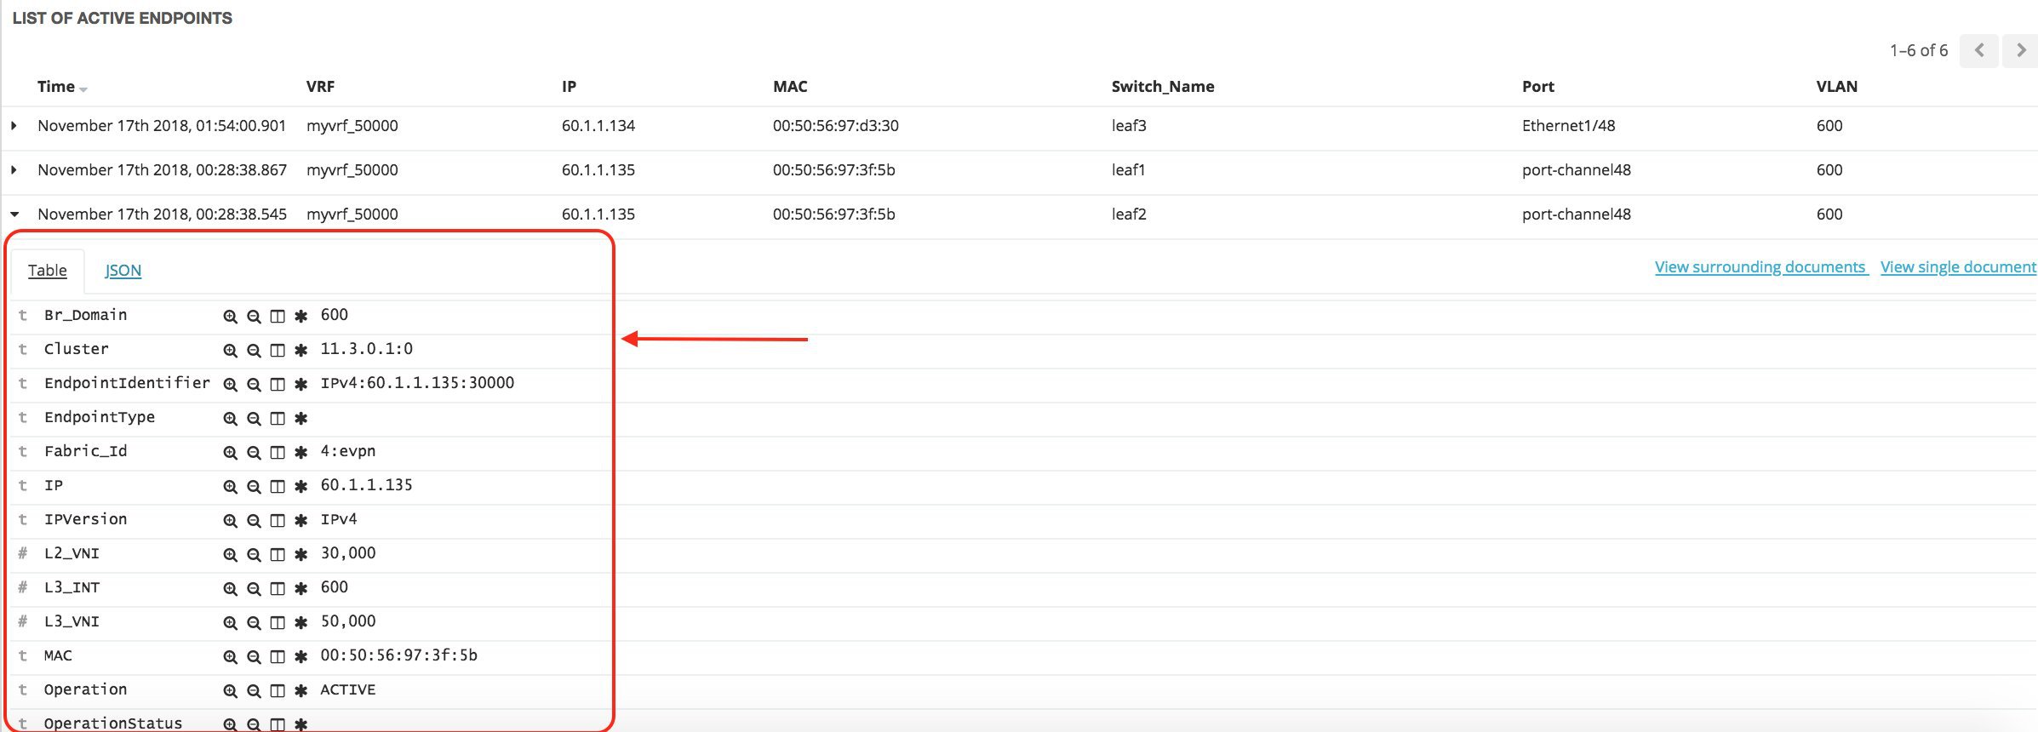Filter for MAC value in details

point(230,657)
